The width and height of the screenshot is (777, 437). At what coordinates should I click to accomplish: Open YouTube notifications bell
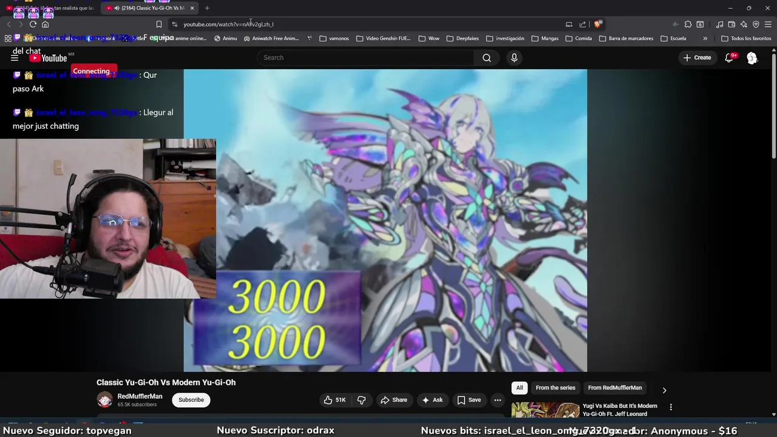pyautogui.click(x=729, y=58)
